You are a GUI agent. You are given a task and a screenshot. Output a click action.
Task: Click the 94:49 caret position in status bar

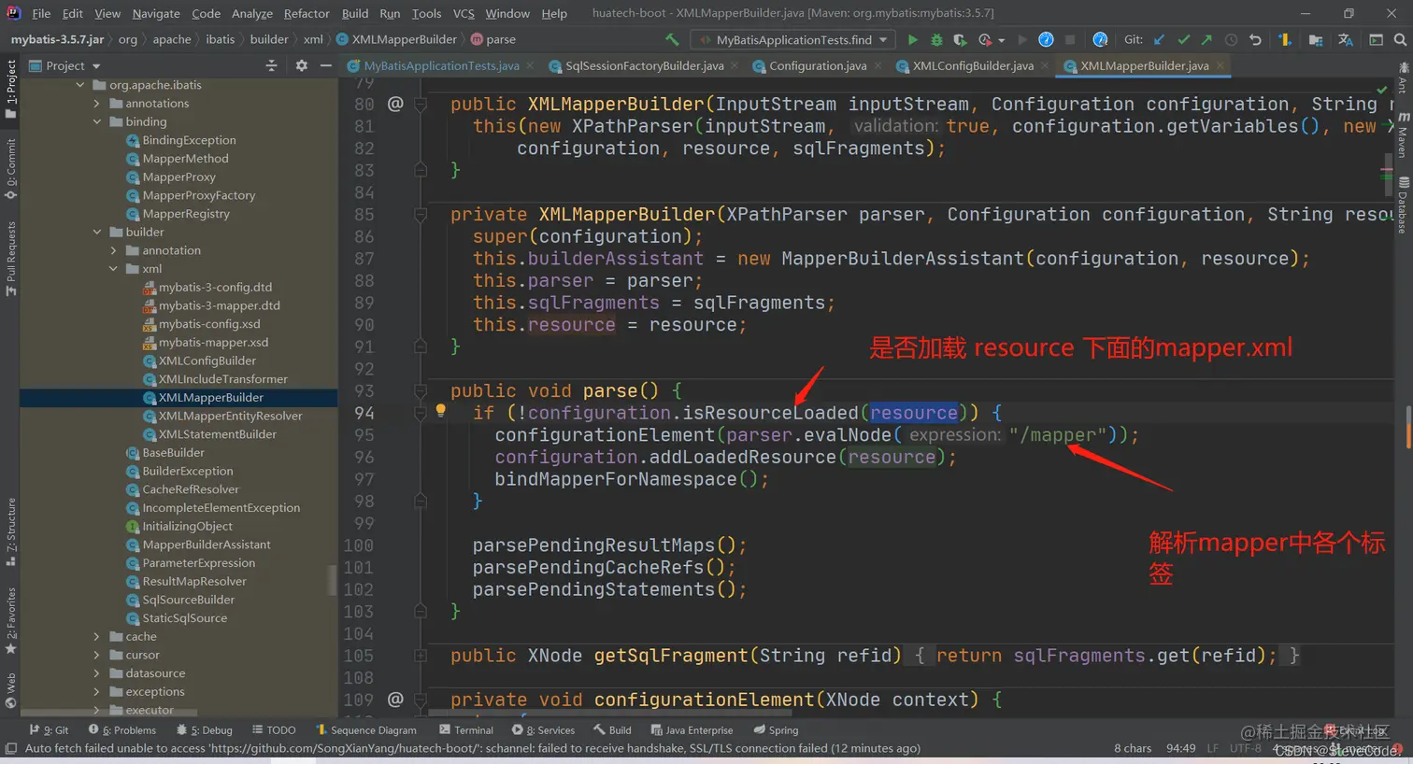pyautogui.click(x=1181, y=748)
